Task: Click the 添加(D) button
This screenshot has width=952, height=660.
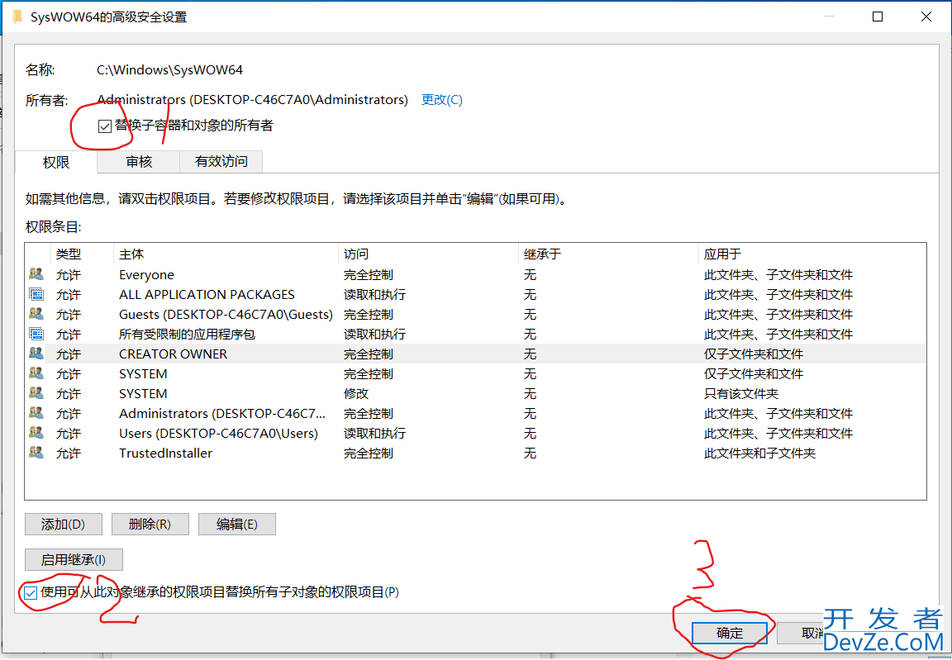Action: [63, 524]
